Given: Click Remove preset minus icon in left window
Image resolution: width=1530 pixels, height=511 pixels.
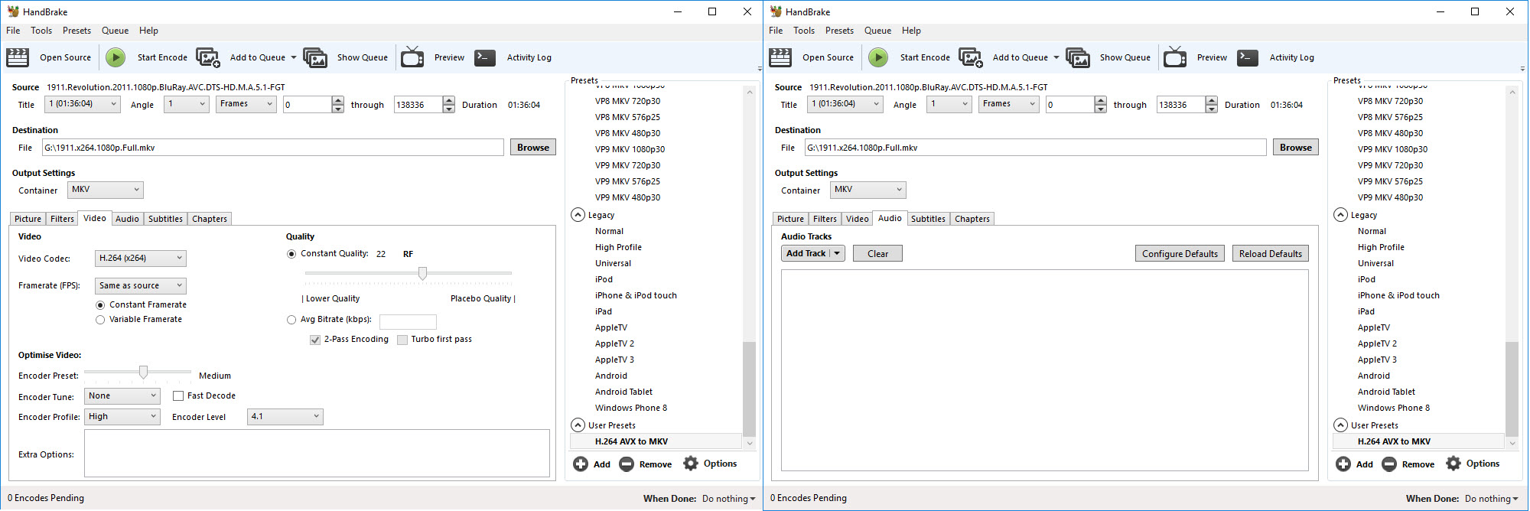Looking at the screenshot, I should [627, 464].
